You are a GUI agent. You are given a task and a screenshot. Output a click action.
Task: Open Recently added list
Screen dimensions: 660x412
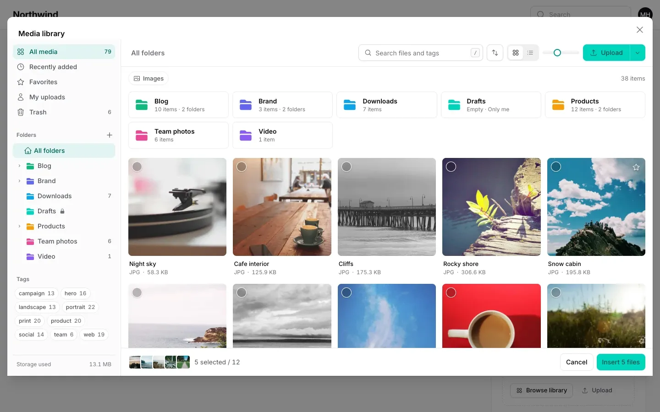(x=64, y=67)
